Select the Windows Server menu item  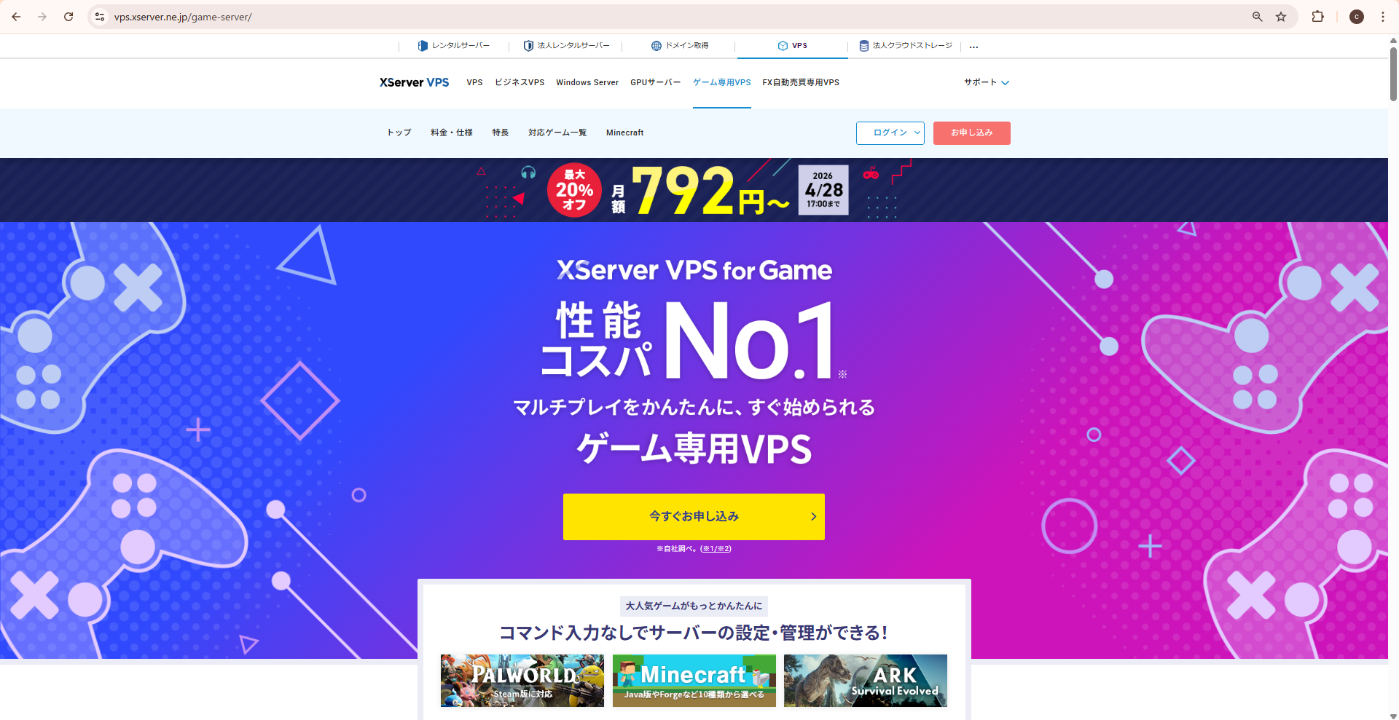click(587, 82)
